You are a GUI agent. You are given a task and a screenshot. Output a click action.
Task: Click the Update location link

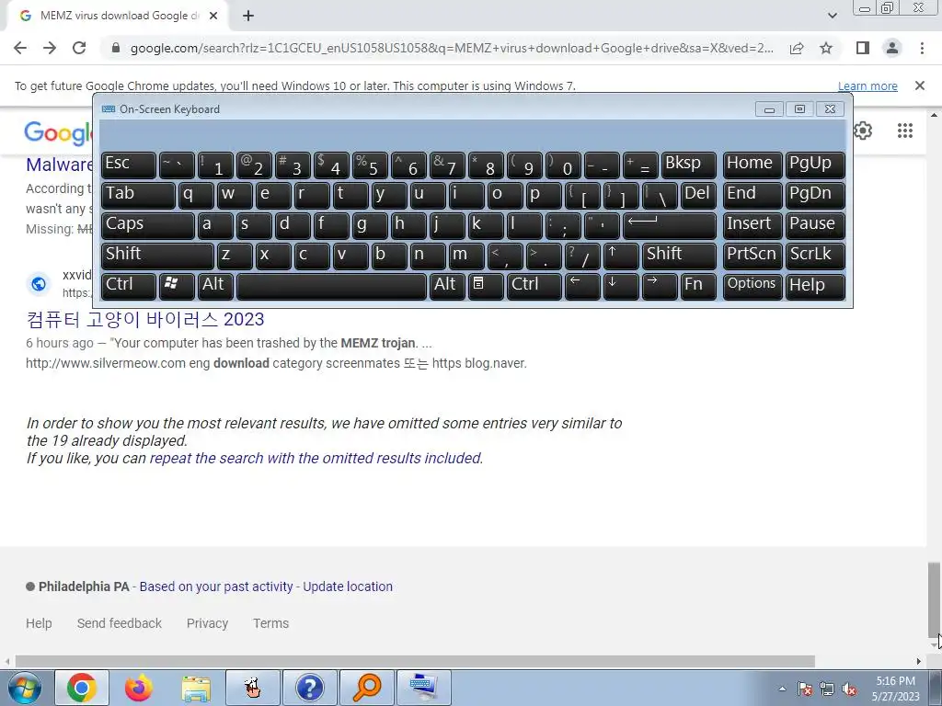(347, 586)
